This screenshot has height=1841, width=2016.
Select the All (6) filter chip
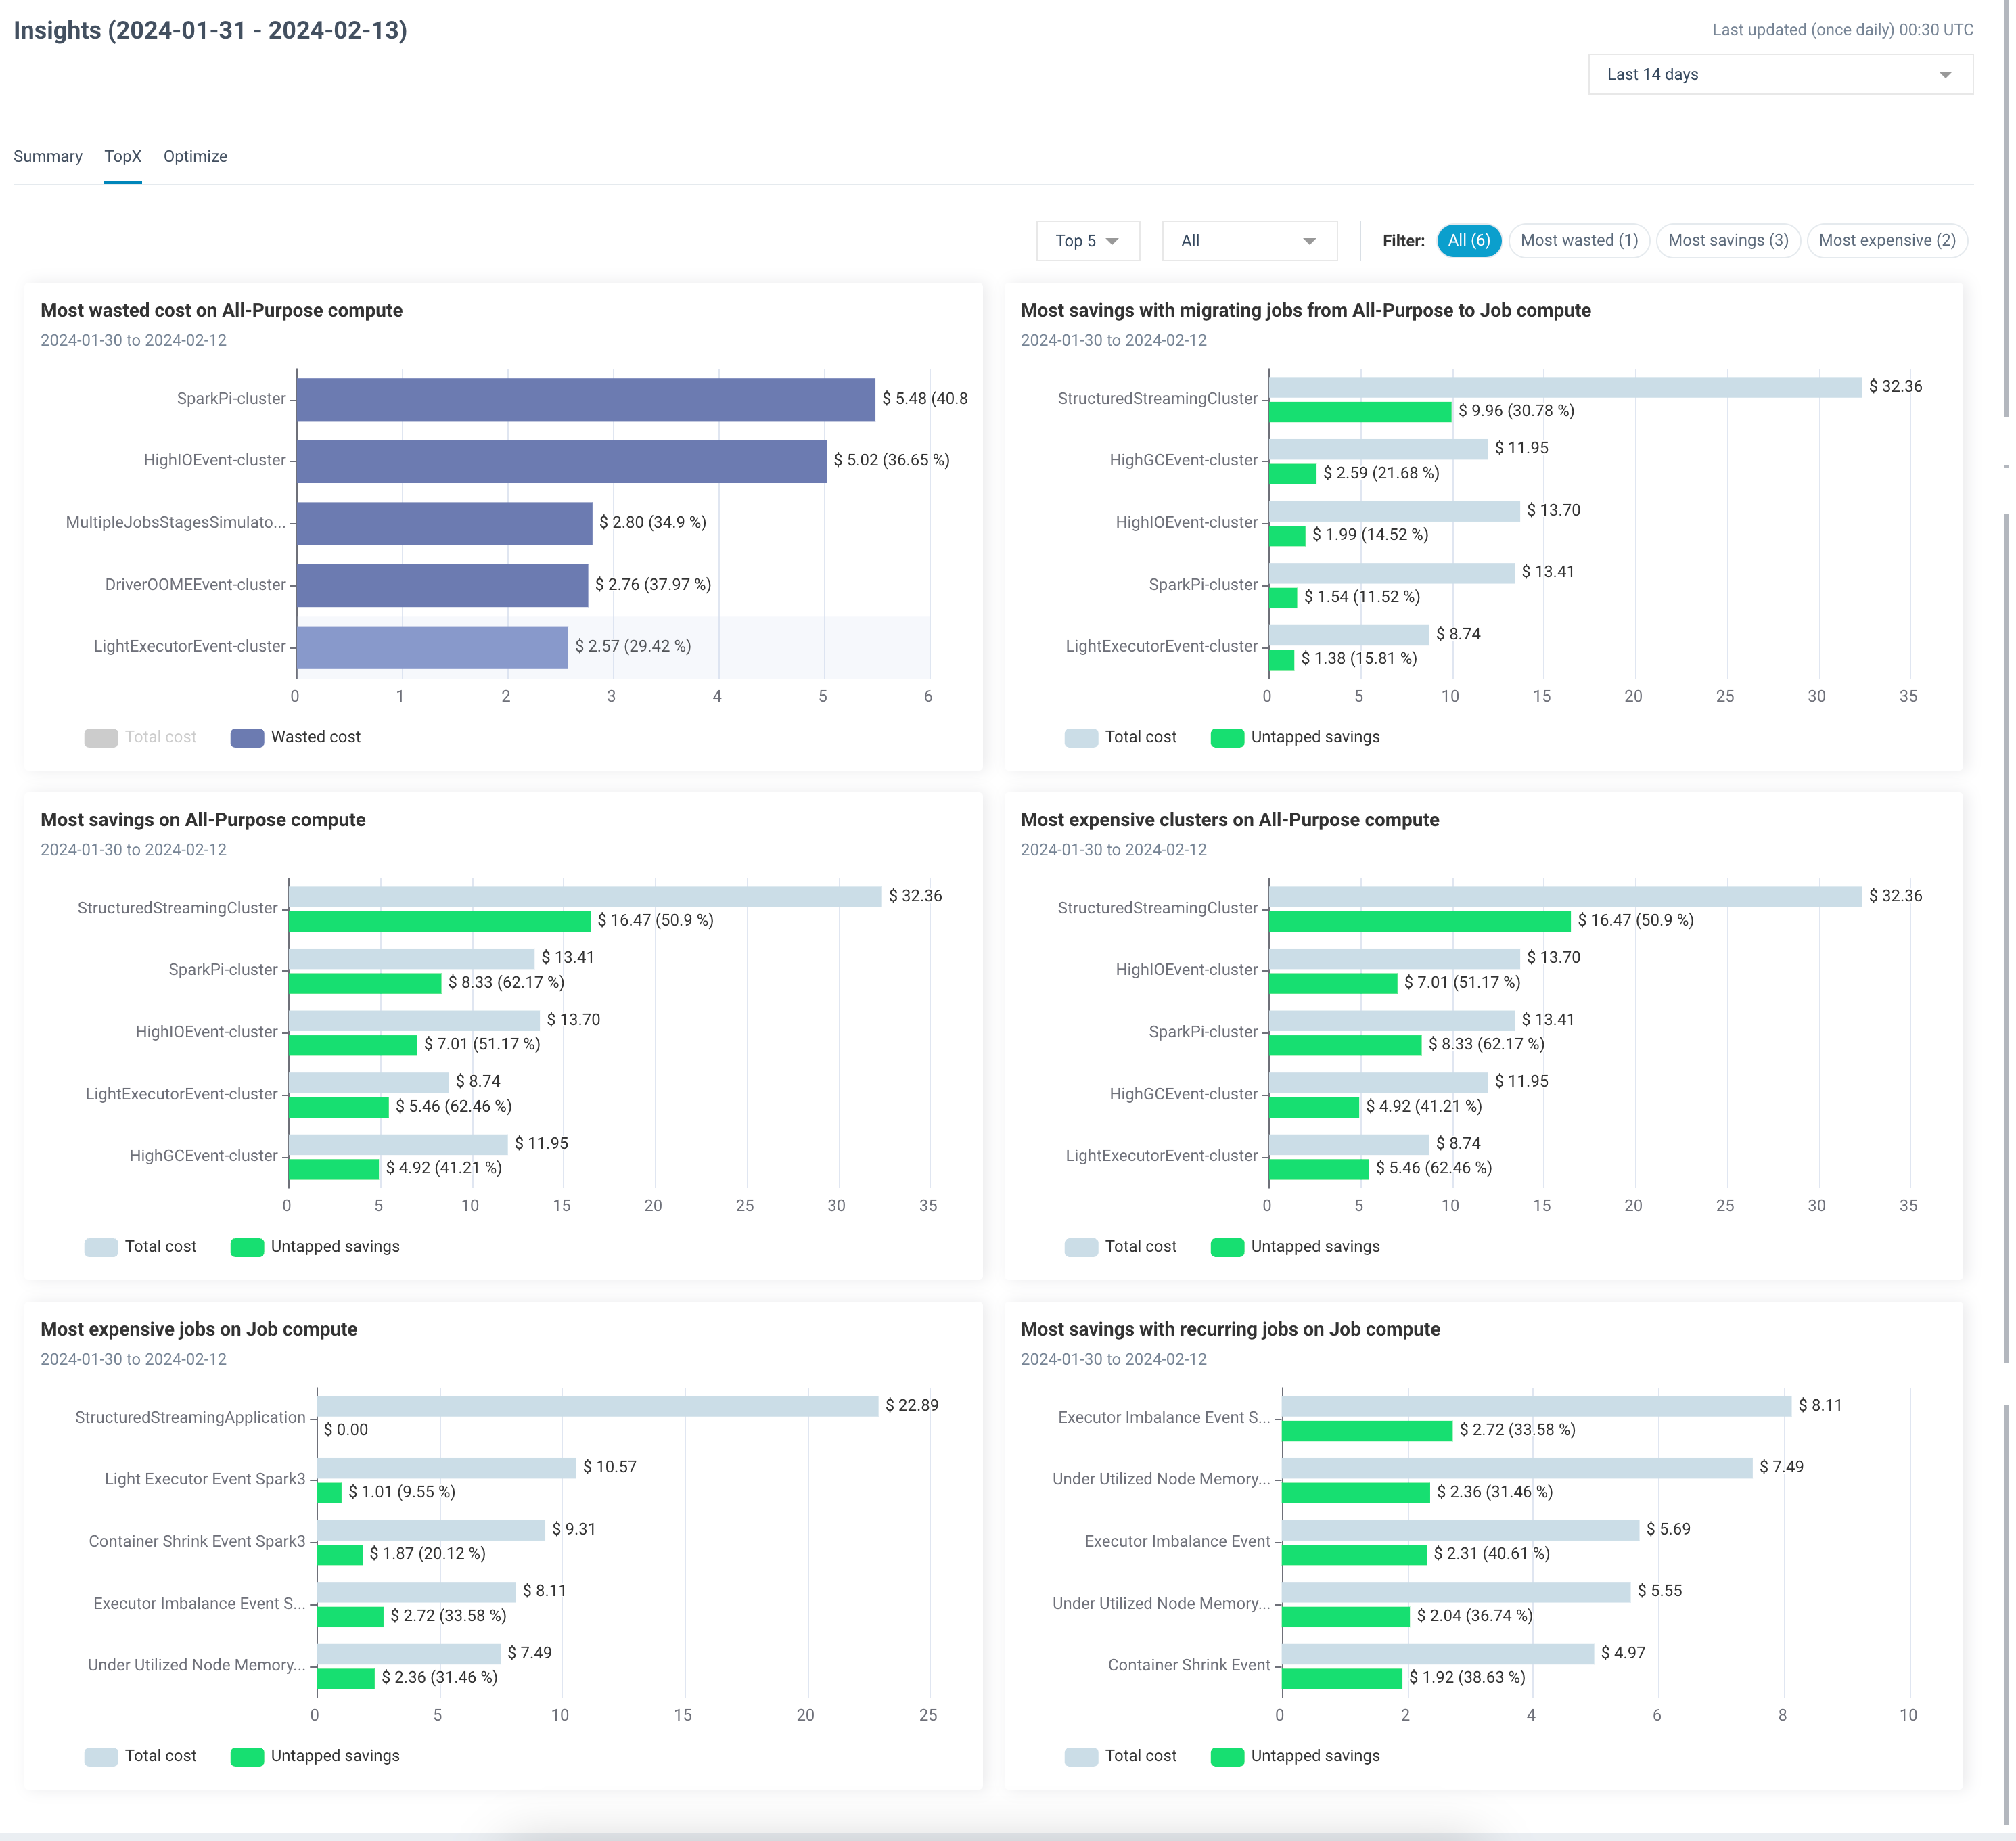coord(1468,240)
